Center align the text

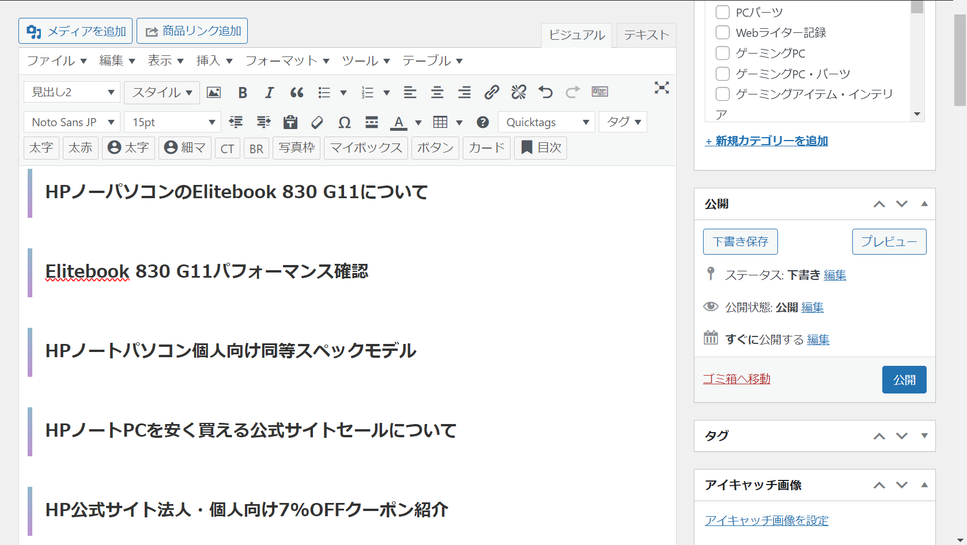tap(437, 92)
